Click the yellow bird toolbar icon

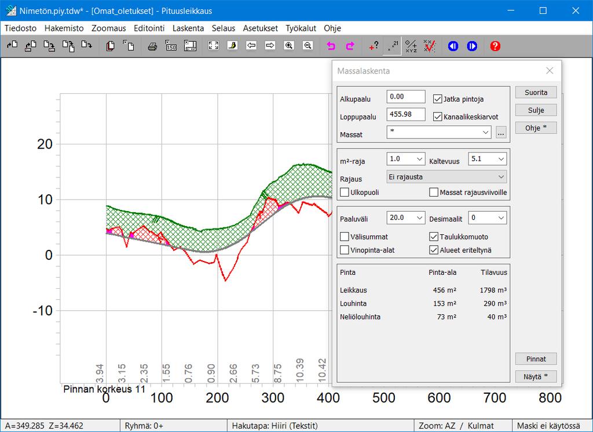pyautogui.click(x=232, y=46)
